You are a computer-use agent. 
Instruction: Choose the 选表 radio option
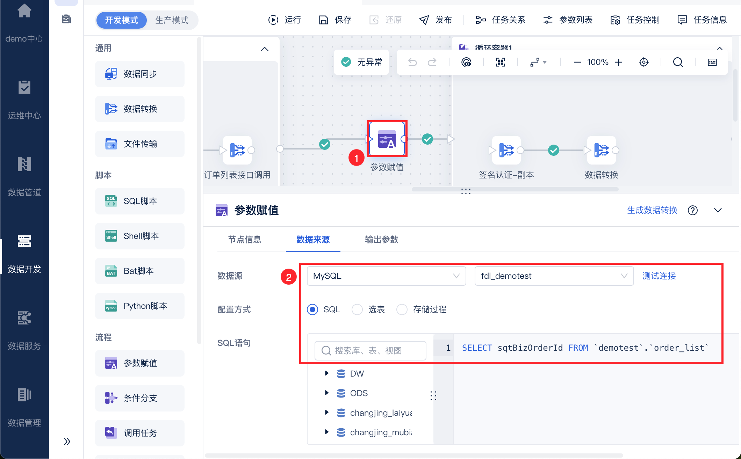(x=357, y=309)
